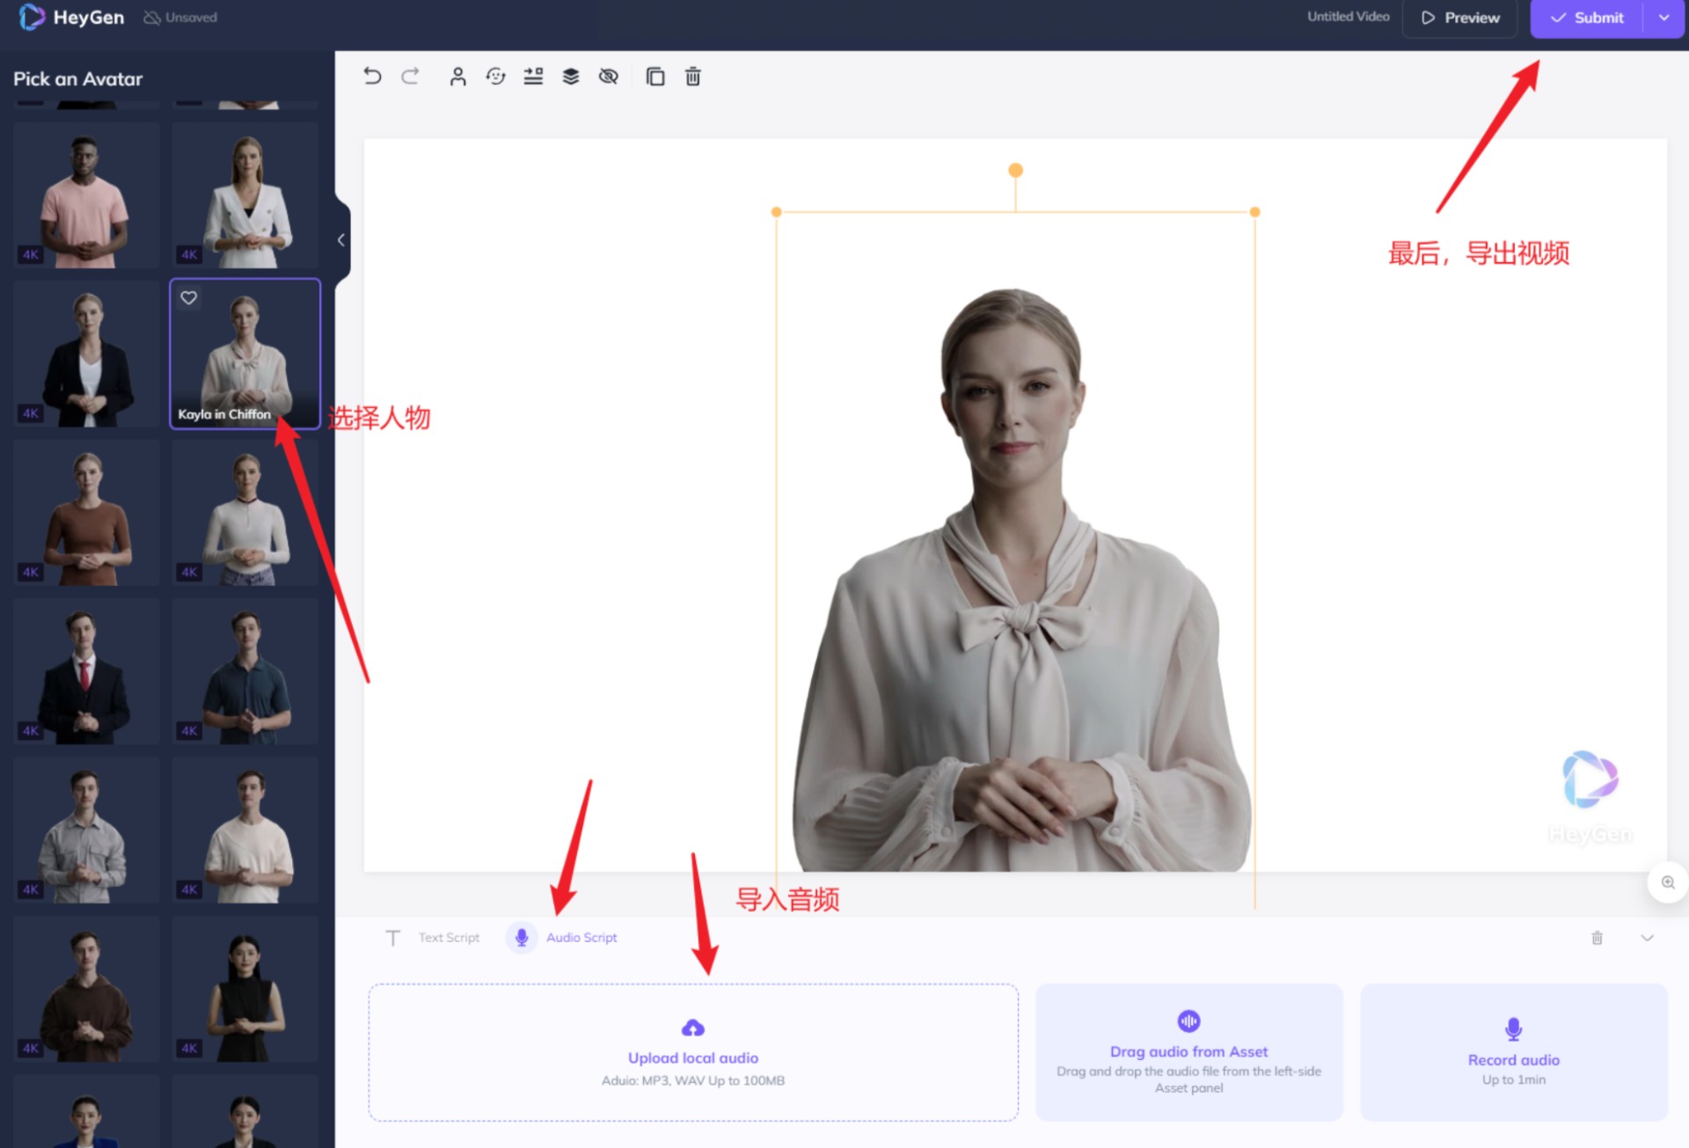Click the Record audio card

click(1513, 1052)
